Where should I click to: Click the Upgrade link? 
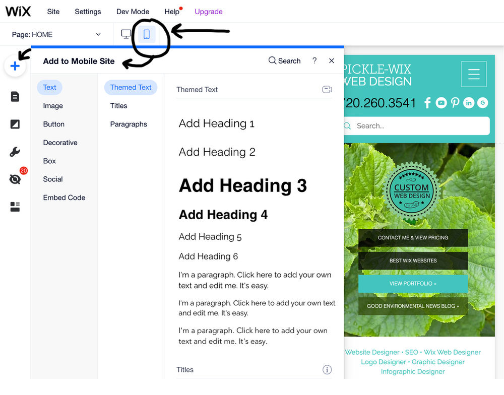pyautogui.click(x=208, y=11)
